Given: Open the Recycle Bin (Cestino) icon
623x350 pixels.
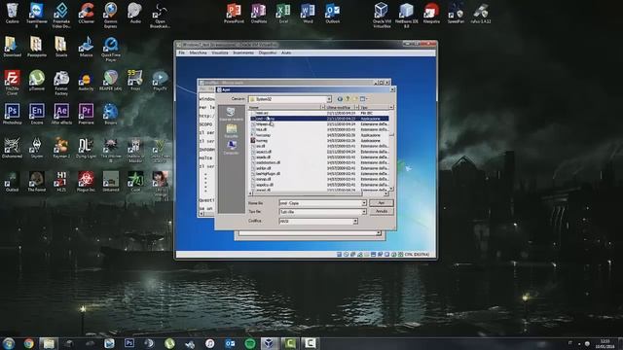Looking at the screenshot, I should coord(12,14).
